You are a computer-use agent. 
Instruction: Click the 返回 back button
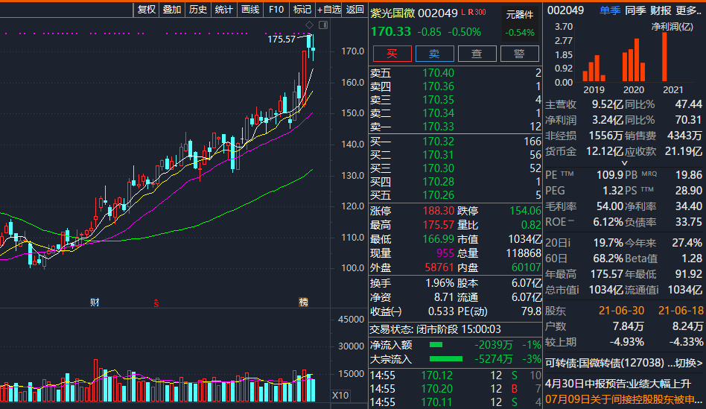(x=354, y=10)
